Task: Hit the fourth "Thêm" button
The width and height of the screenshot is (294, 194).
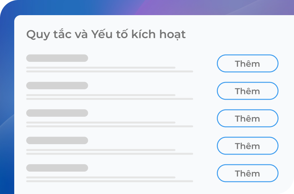Action: tap(247, 146)
